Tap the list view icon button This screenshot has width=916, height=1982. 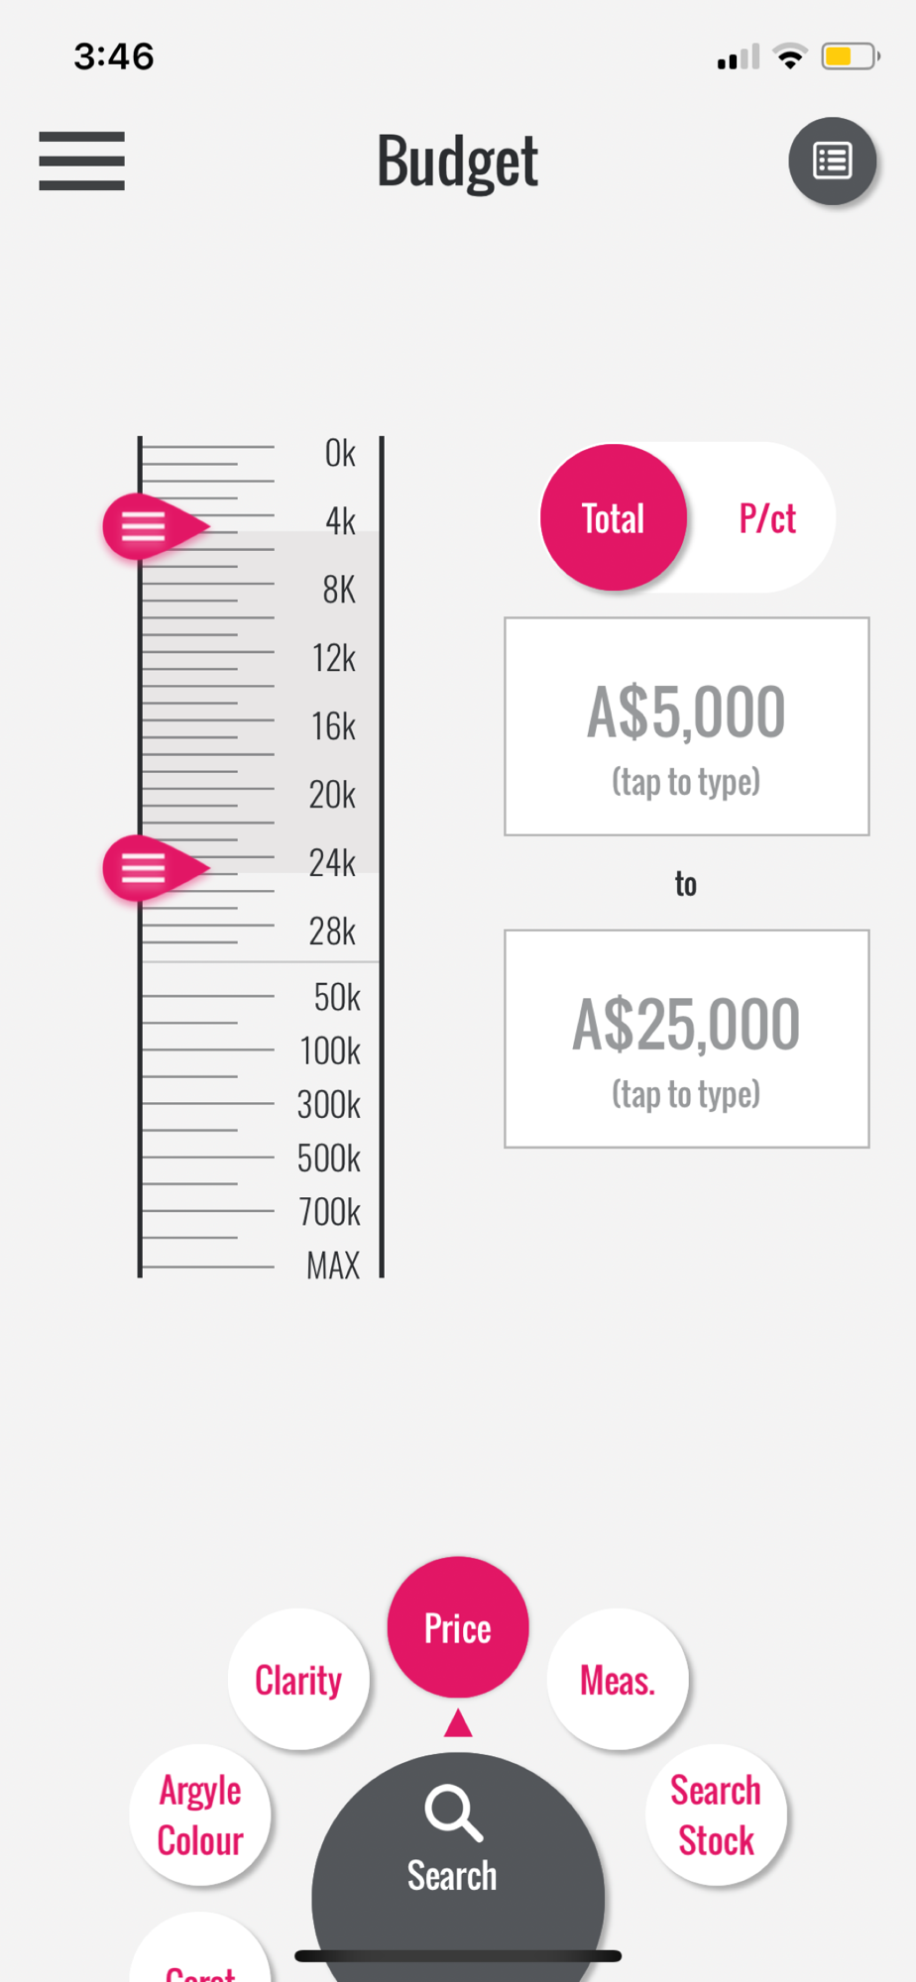click(x=832, y=161)
